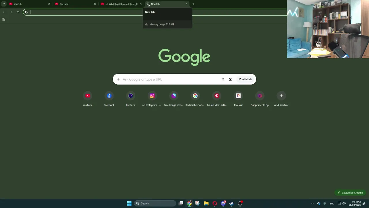Click the plus icon in search box
This screenshot has width=369, height=208.
[118, 79]
